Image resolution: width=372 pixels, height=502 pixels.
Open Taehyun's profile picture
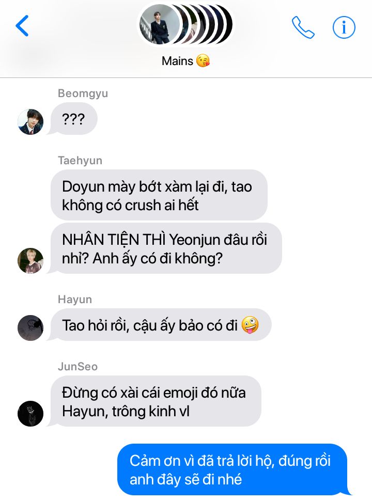coord(30,261)
